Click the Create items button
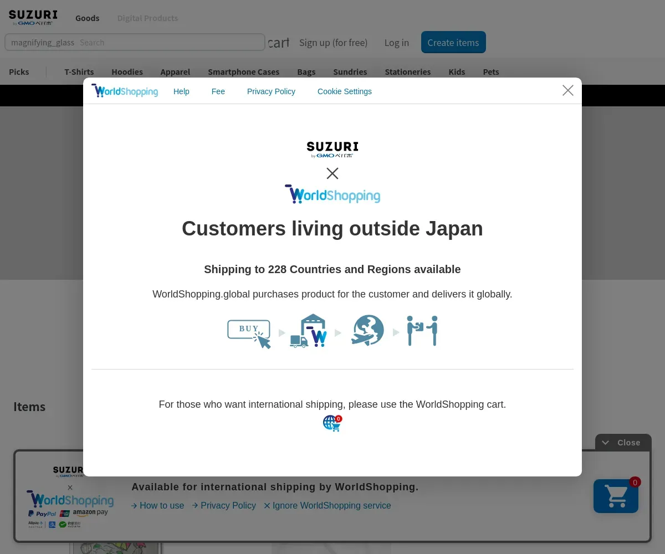The height and width of the screenshot is (554, 665). pos(453,43)
